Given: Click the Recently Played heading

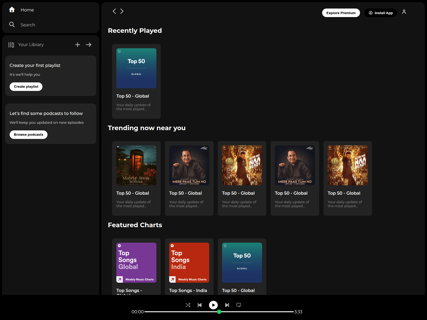Looking at the screenshot, I should 135,31.
